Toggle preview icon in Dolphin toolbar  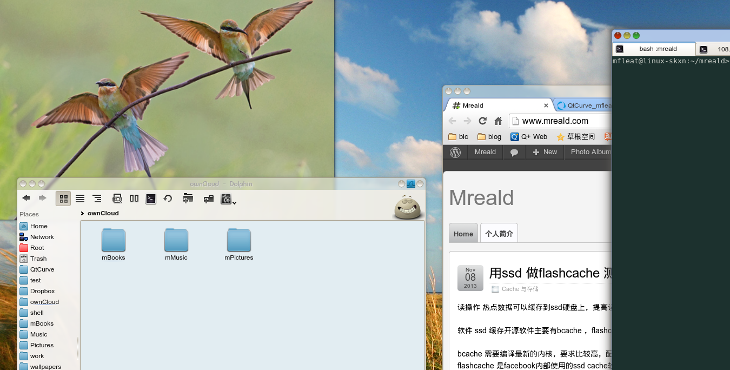(x=117, y=199)
